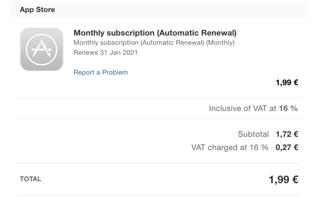
Task: Click the A symbol inside the app icon
Action: pos(42,49)
